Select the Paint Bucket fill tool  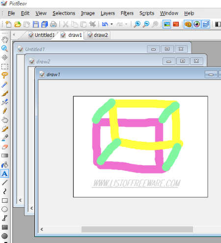[x=4, y=164]
